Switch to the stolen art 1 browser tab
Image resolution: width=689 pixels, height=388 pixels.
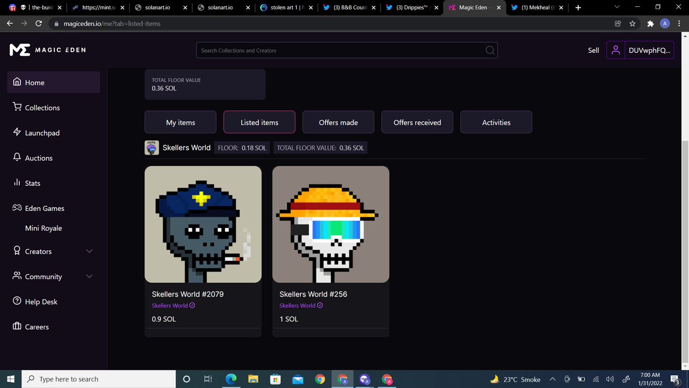point(285,8)
